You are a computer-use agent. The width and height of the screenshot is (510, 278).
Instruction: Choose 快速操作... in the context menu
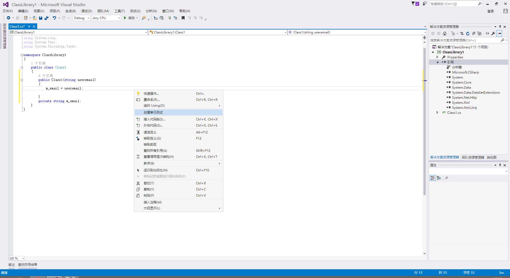178,94
